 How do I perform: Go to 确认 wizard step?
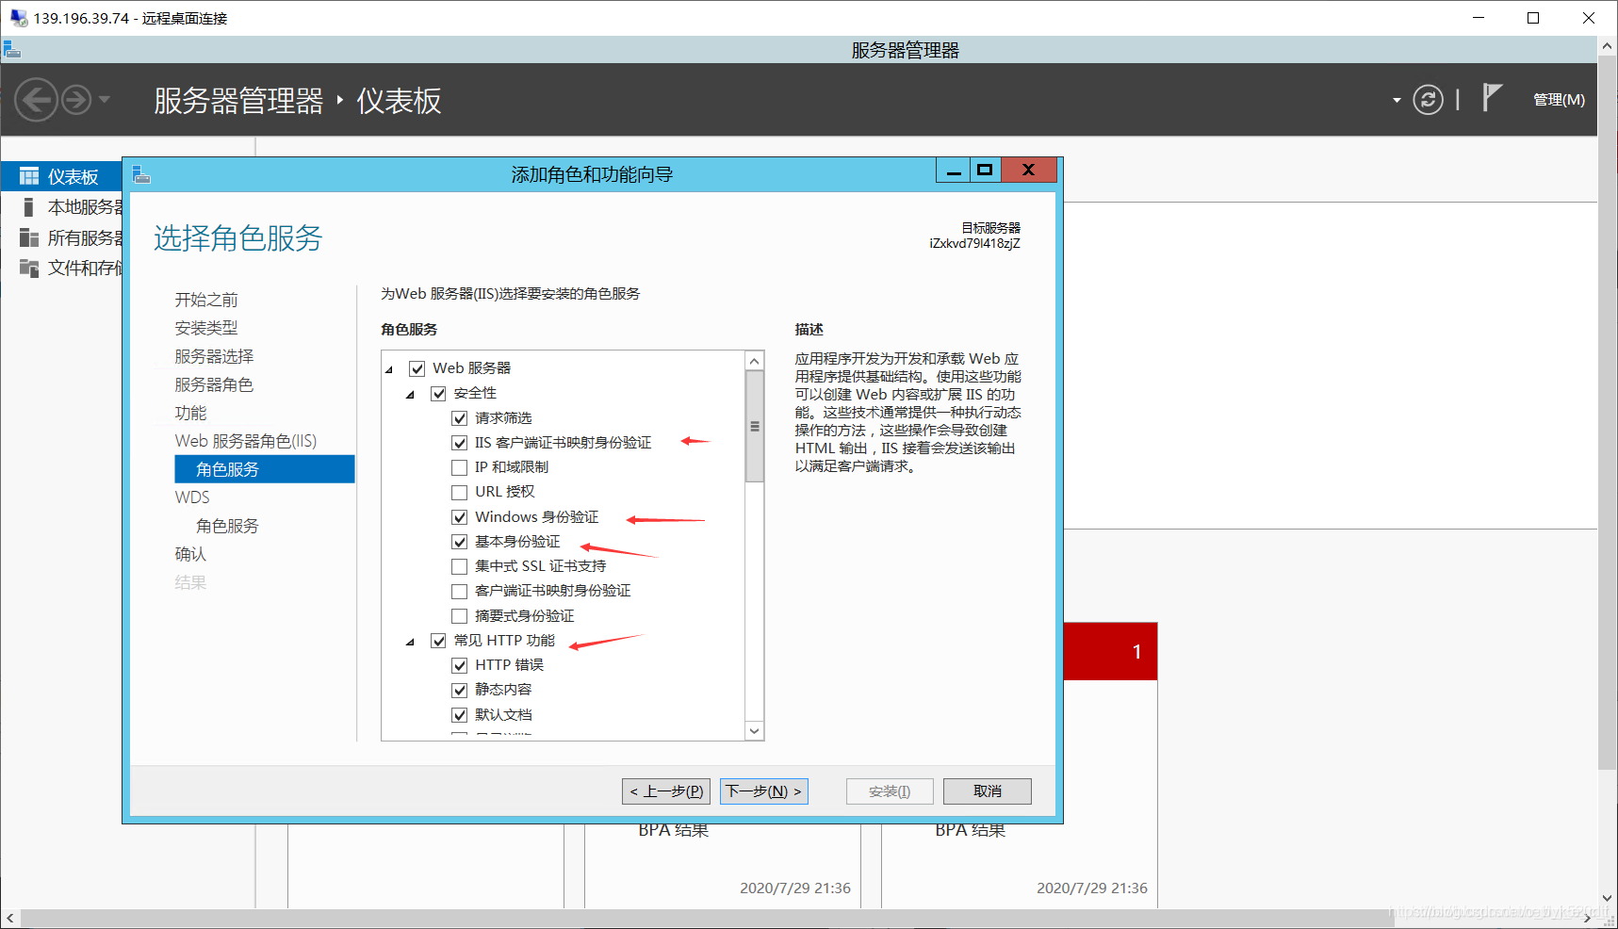190,554
